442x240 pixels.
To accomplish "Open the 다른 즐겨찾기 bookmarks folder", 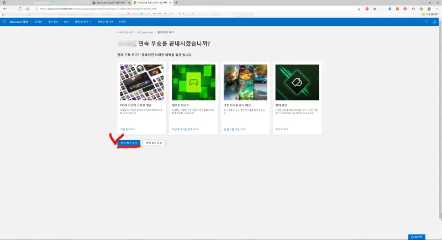I will tap(430, 14).
